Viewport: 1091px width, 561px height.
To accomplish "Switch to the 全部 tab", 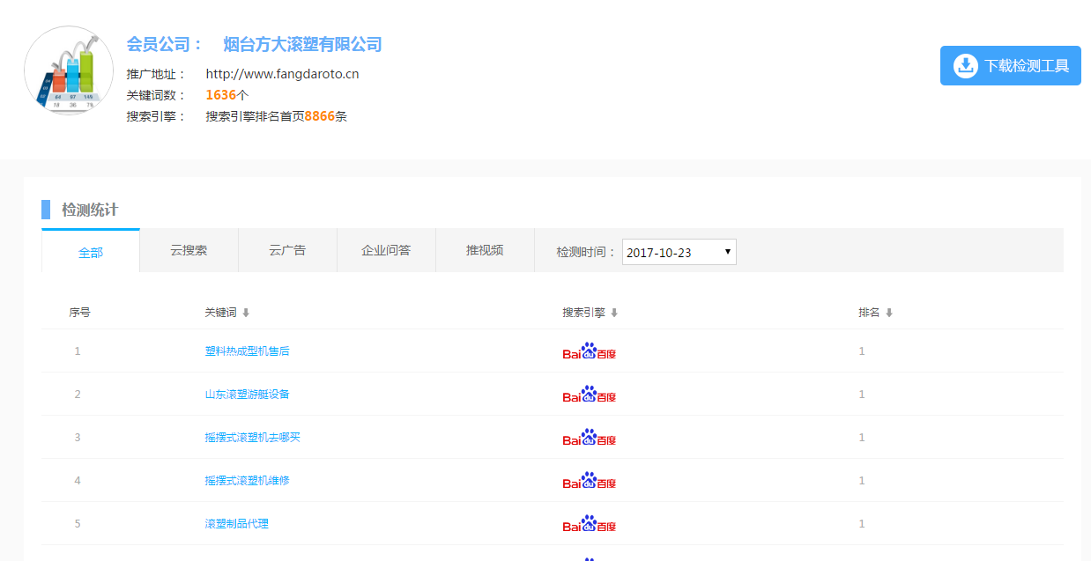I will (91, 252).
